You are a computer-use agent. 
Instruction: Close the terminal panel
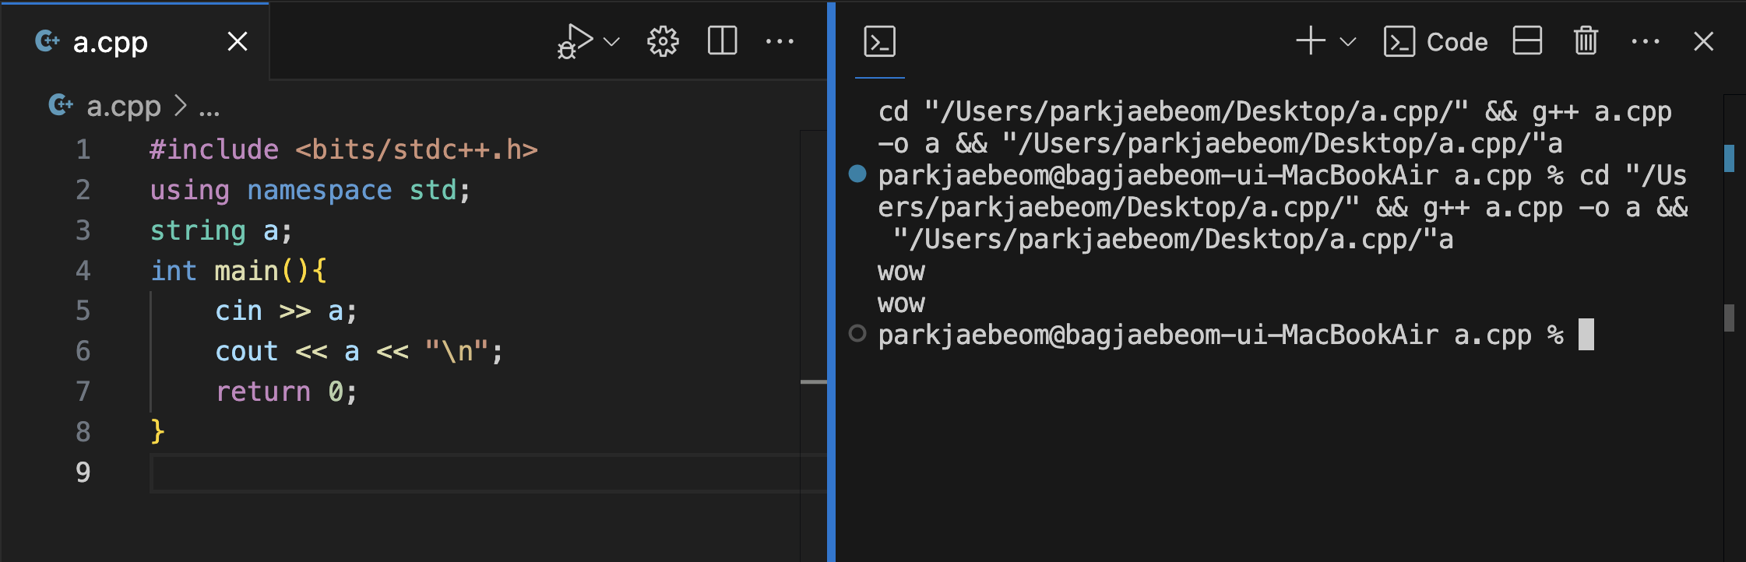pyautogui.click(x=1704, y=41)
